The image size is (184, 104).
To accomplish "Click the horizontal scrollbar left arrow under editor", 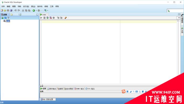I will click(42, 85).
